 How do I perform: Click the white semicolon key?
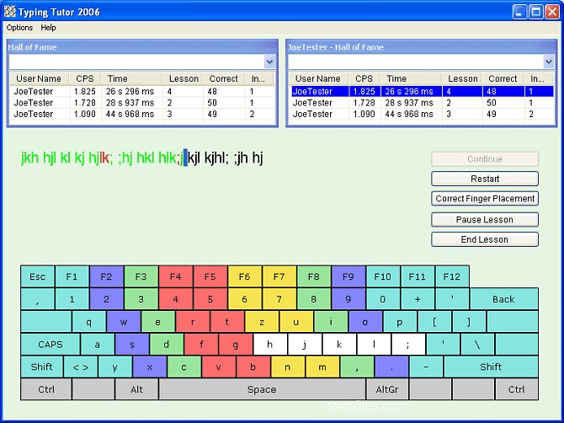click(x=408, y=345)
